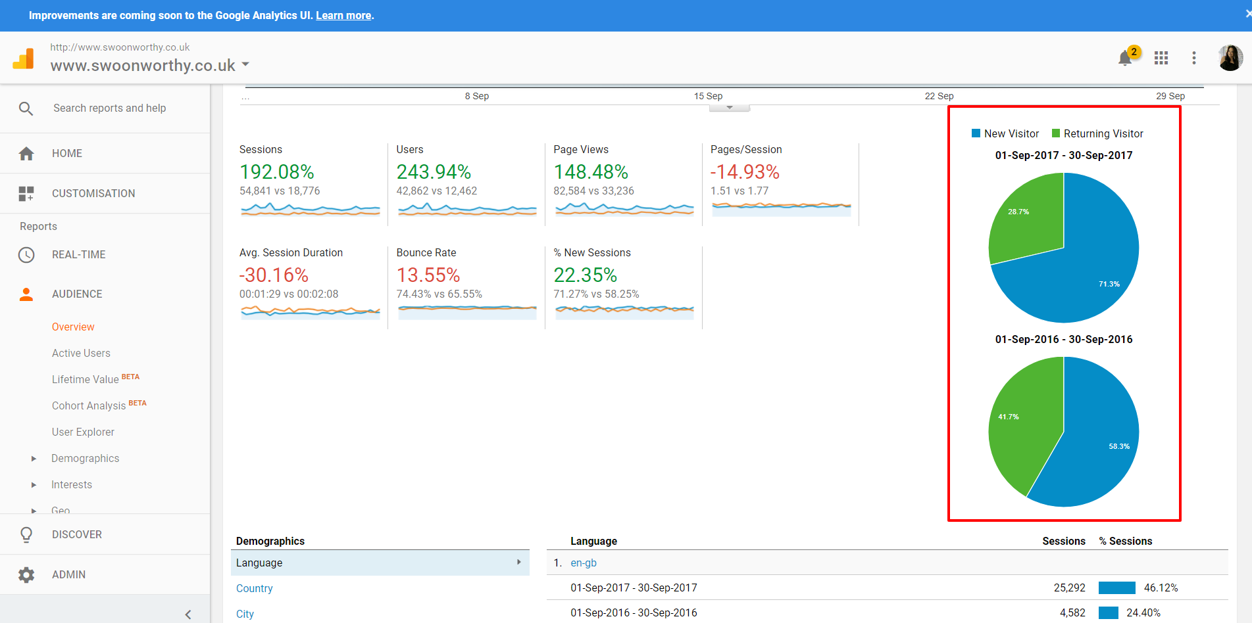Click the Discover lightbulb icon
This screenshot has width=1252, height=623.
pyautogui.click(x=26, y=535)
